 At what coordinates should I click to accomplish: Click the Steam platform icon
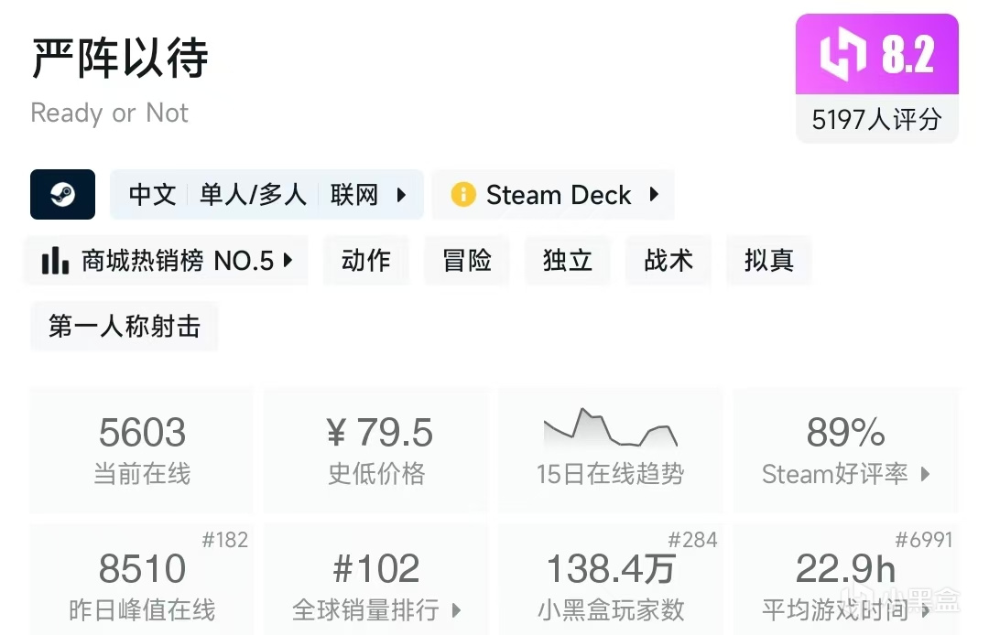tap(62, 194)
